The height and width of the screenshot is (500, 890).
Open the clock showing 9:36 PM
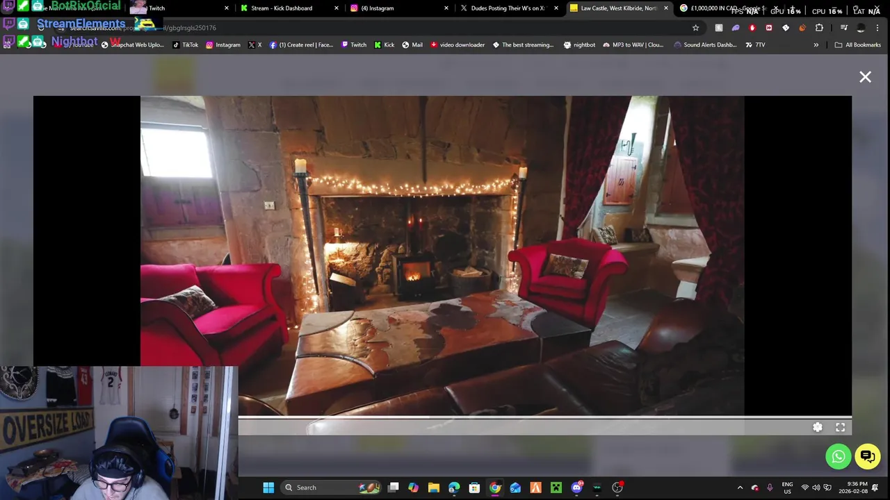pos(852,487)
